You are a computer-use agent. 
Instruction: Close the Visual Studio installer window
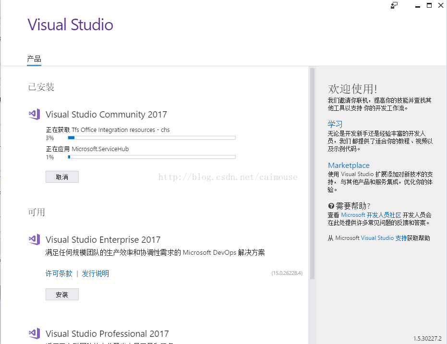pyautogui.click(x=441, y=5)
